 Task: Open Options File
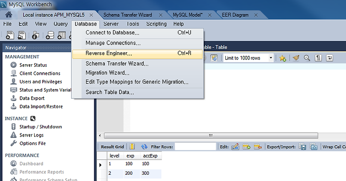[x=28, y=143]
